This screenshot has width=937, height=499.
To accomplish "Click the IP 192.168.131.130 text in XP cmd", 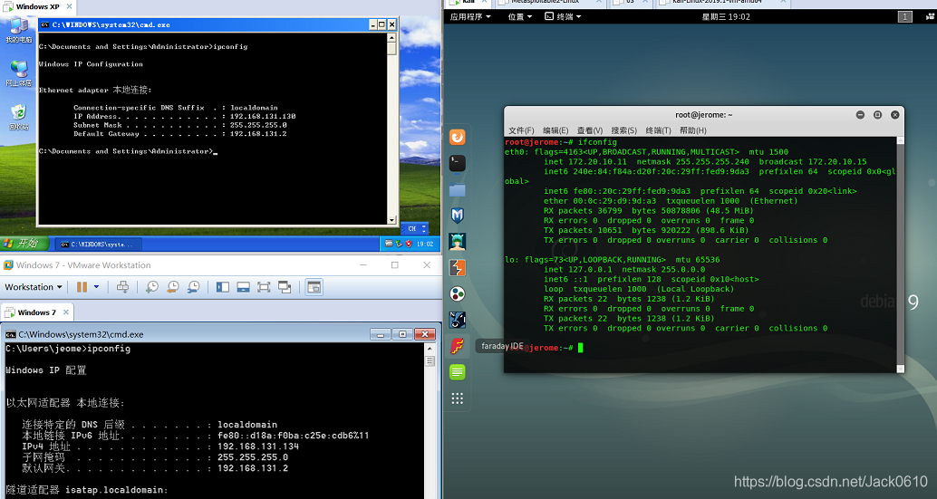I will pyautogui.click(x=263, y=117).
